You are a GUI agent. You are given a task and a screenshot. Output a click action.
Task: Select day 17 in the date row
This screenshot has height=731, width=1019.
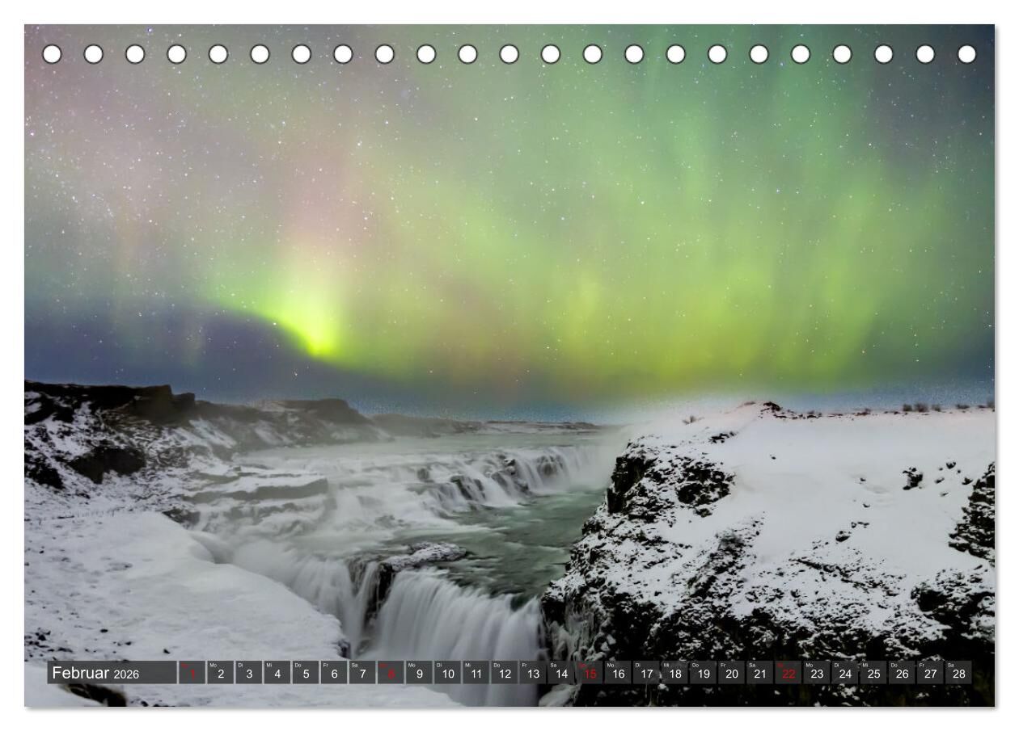[x=646, y=673]
